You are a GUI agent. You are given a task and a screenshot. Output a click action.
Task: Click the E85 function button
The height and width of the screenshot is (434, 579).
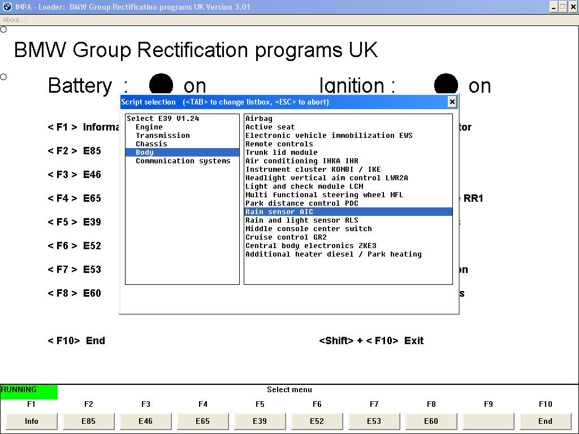[89, 421]
